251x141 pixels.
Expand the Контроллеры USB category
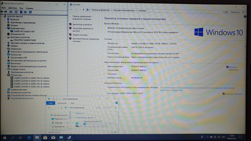tap(5, 58)
